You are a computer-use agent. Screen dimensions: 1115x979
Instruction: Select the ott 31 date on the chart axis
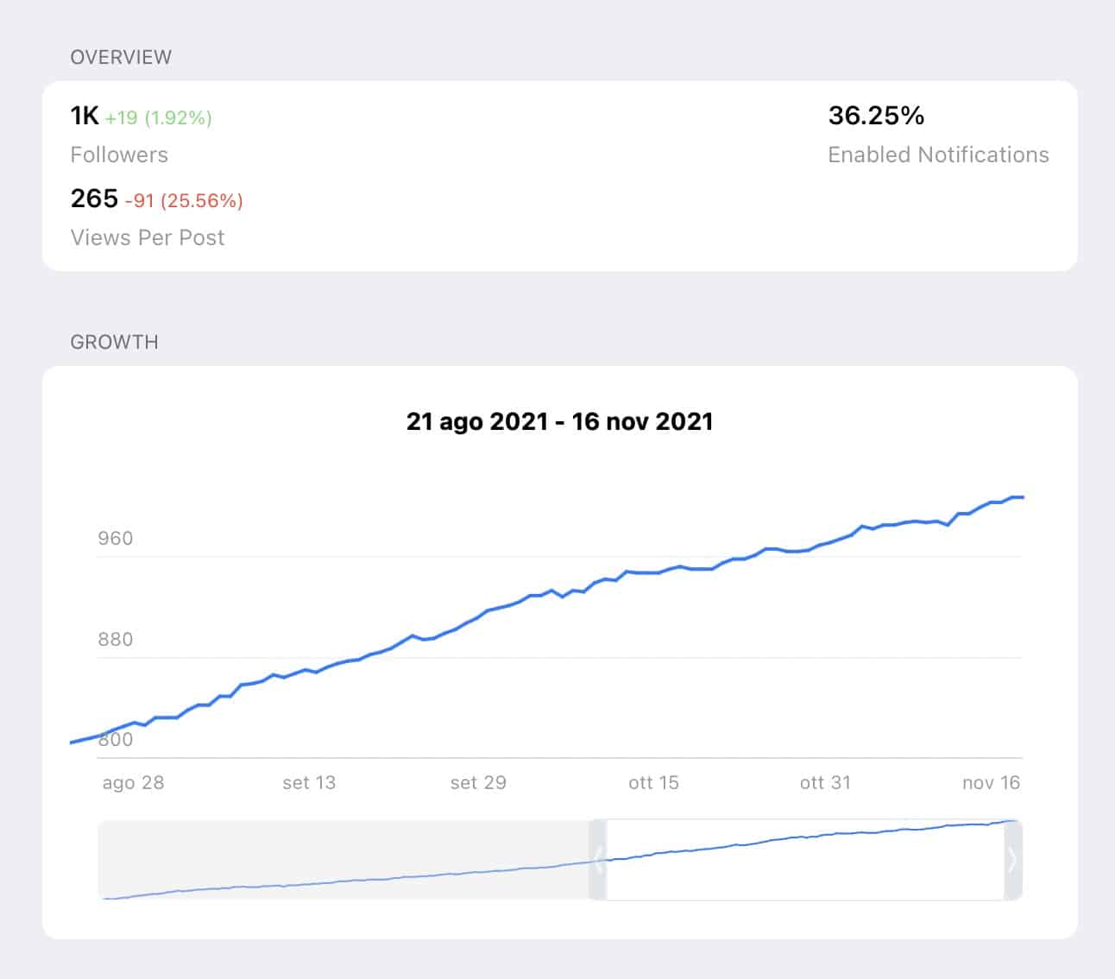point(825,782)
